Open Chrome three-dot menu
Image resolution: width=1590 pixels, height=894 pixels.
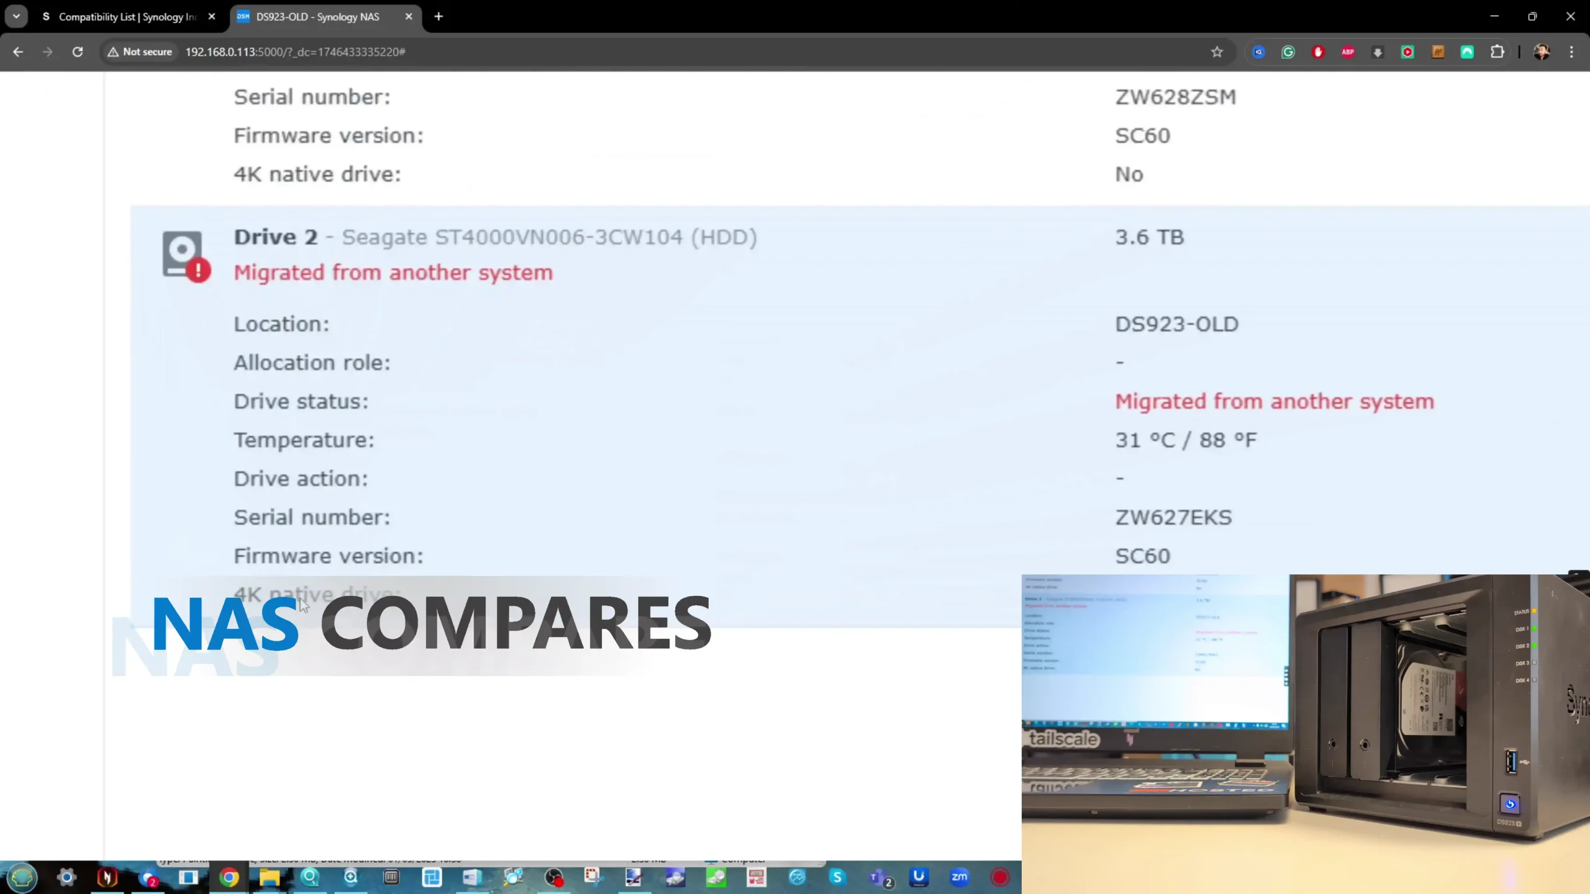1572,52
